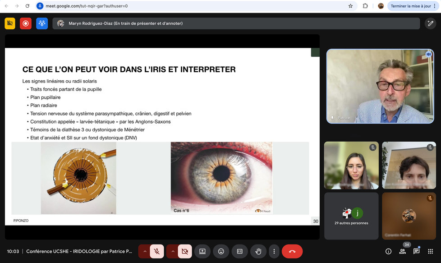This screenshot has width=441, height=263.
Task: Expand audio settings chevron next to microphone
Action: point(145,251)
